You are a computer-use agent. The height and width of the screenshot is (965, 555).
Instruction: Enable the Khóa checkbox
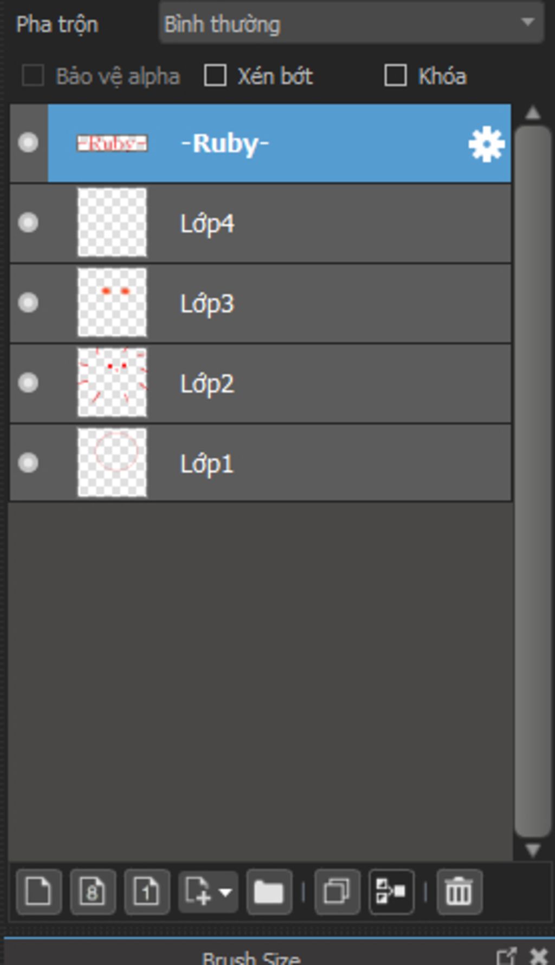click(396, 75)
